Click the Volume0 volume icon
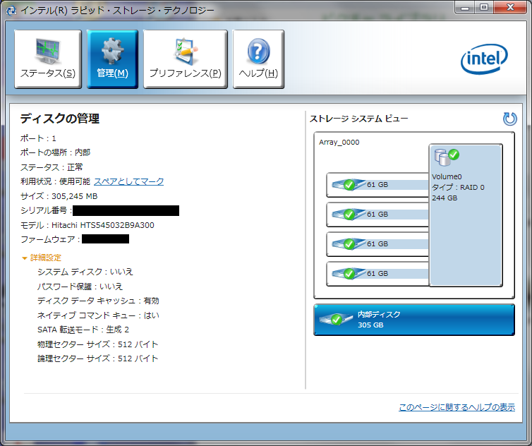The image size is (532, 446). [447, 157]
